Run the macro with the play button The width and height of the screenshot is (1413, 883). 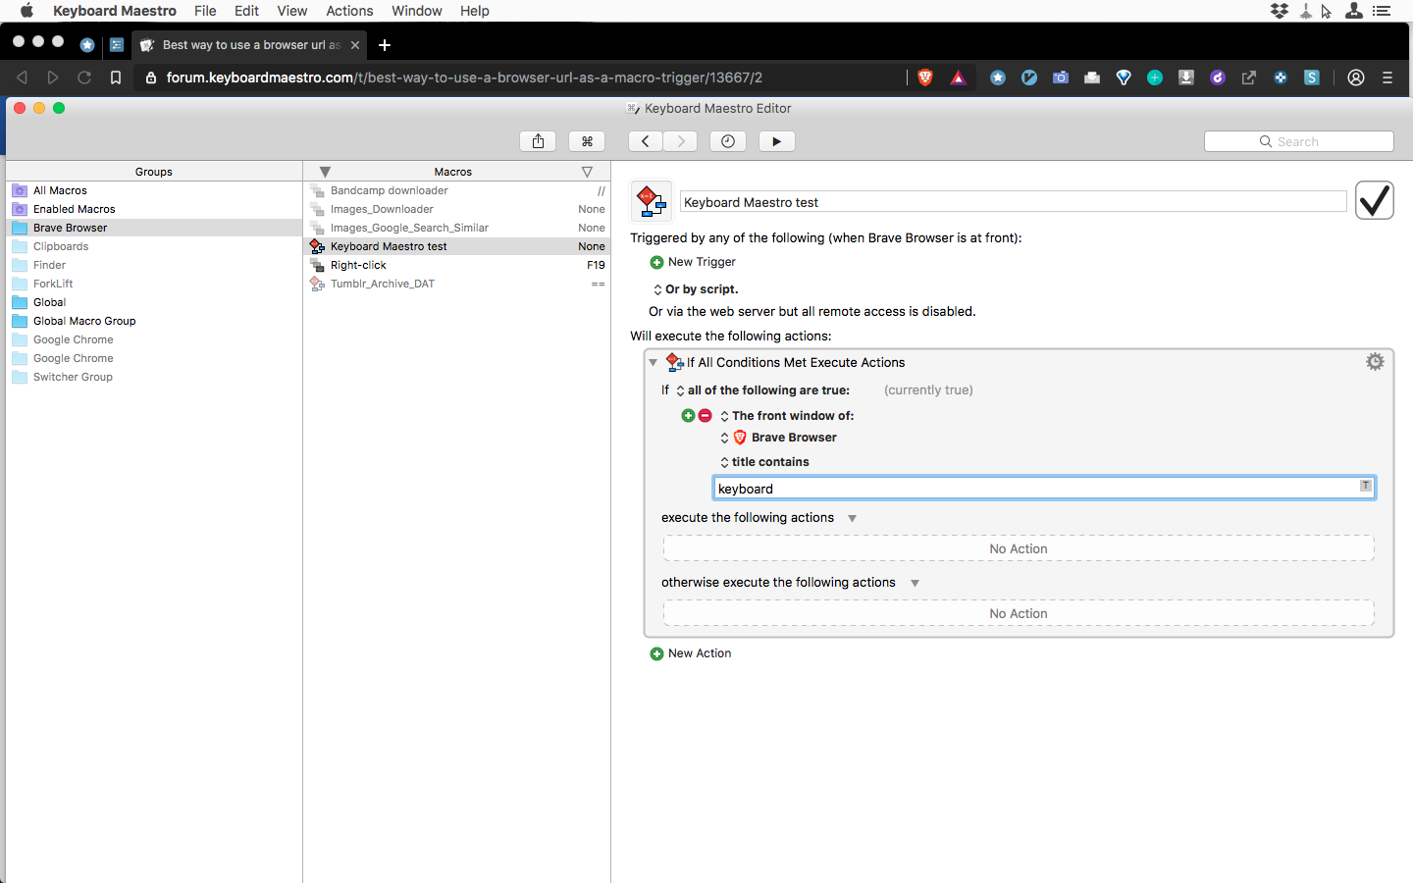coord(776,141)
